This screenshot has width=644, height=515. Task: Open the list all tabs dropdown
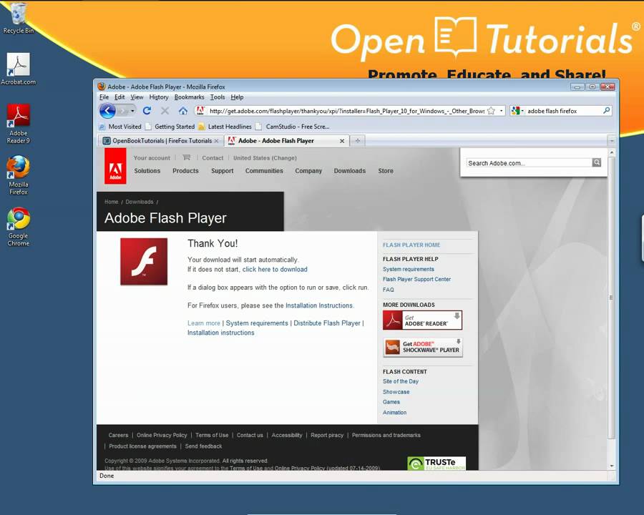coord(612,140)
